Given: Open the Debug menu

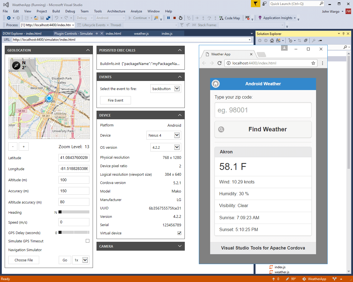Looking at the screenshot, I should (70, 11).
